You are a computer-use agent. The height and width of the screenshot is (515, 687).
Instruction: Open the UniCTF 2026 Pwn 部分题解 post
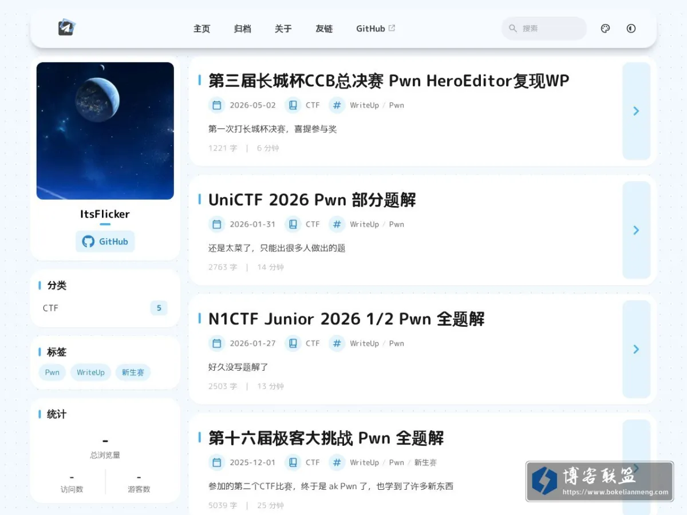[x=312, y=200]
